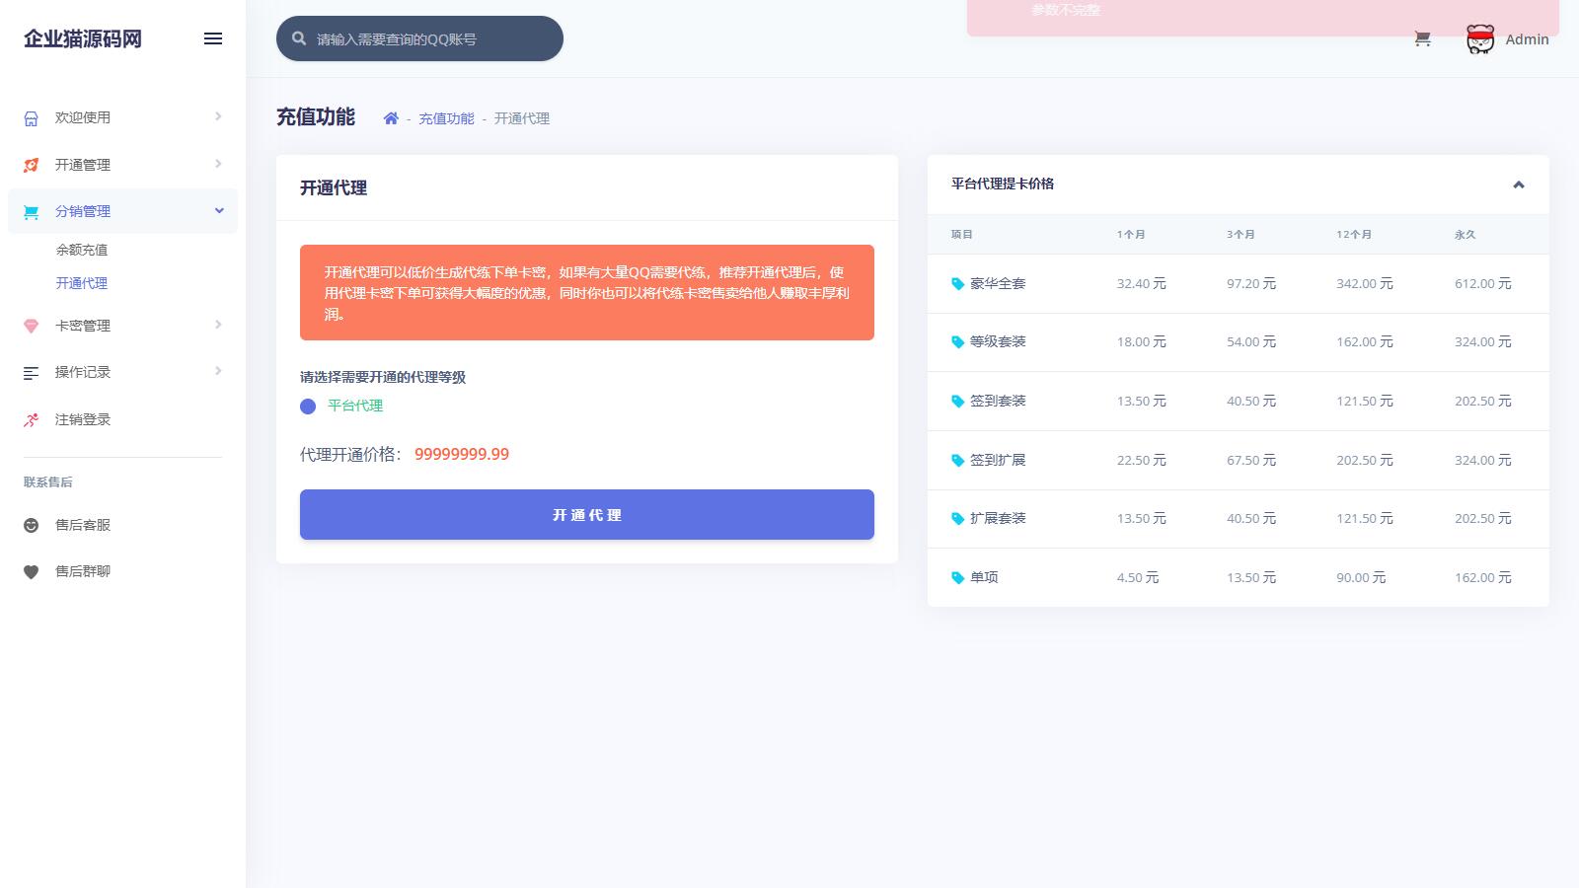Click the 永久 column header
1579x888 pixels.
click(1466, 235)
